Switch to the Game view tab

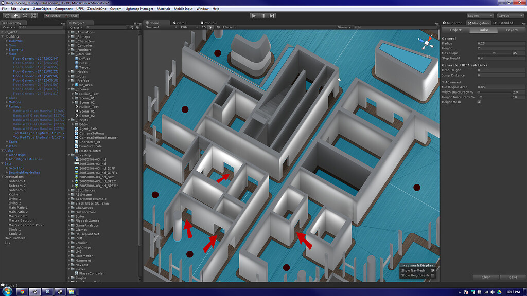[180, 23]
